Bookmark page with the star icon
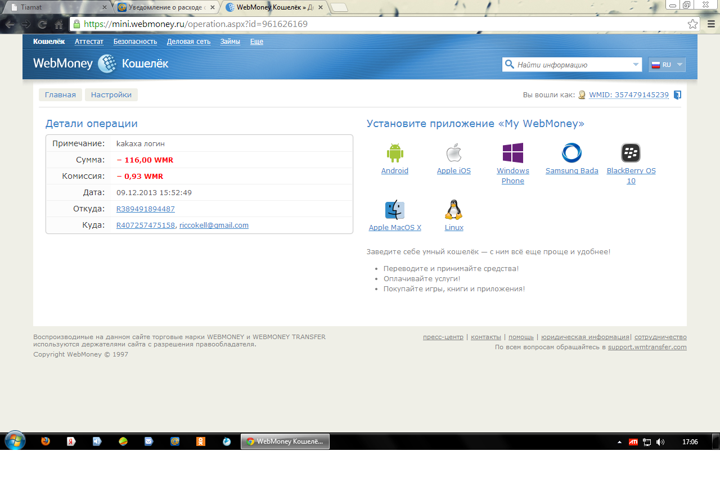 coord(693,24)
